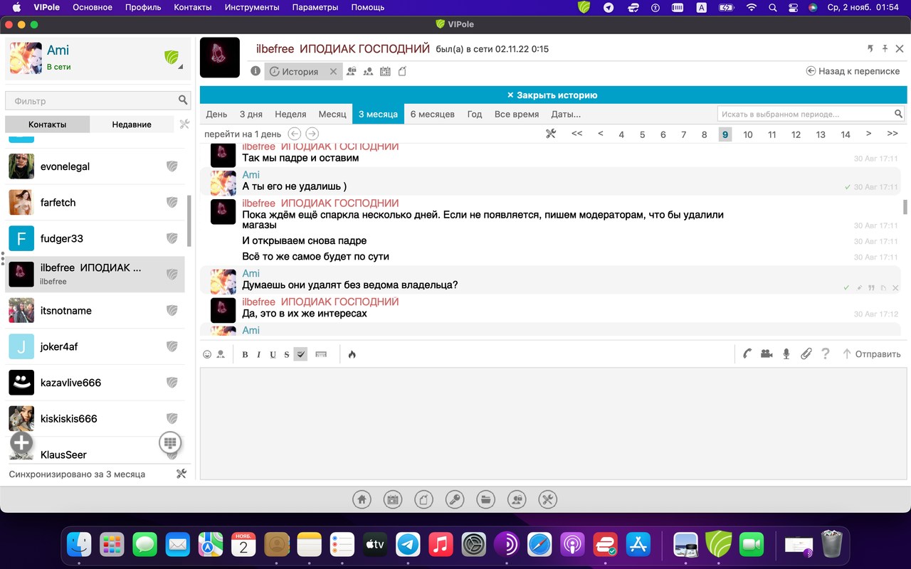This screenshot has height=569, width=911.
Task: Show contact info icon
Action: tap(256, 71)
